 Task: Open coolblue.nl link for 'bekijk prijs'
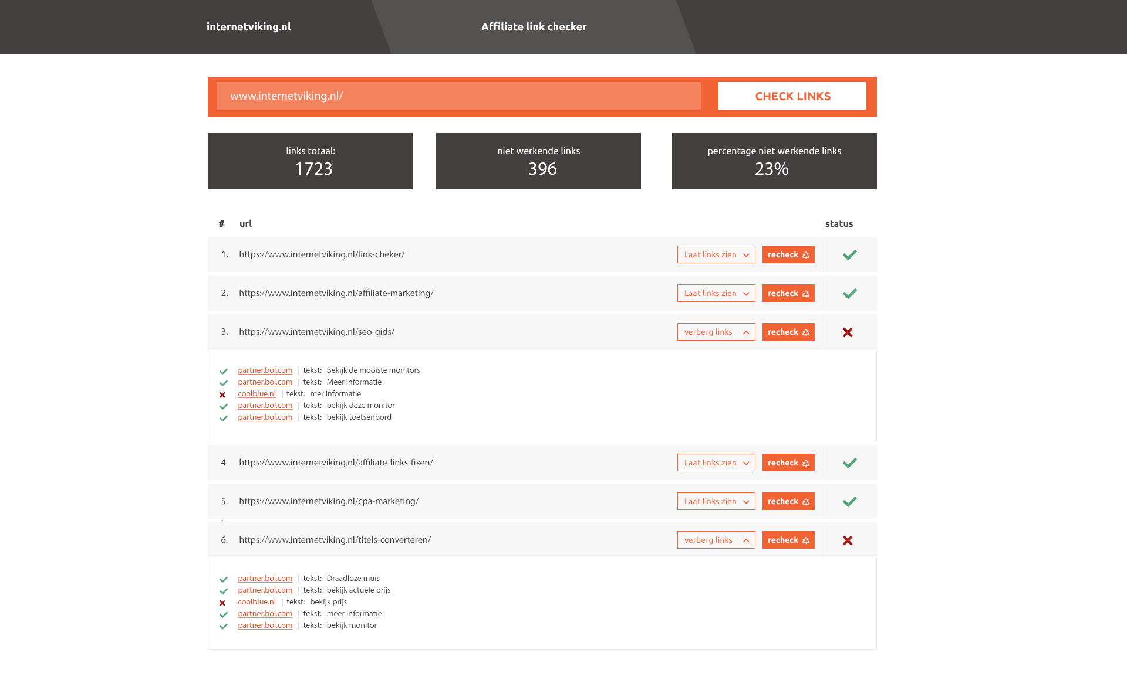coord(257,602)
